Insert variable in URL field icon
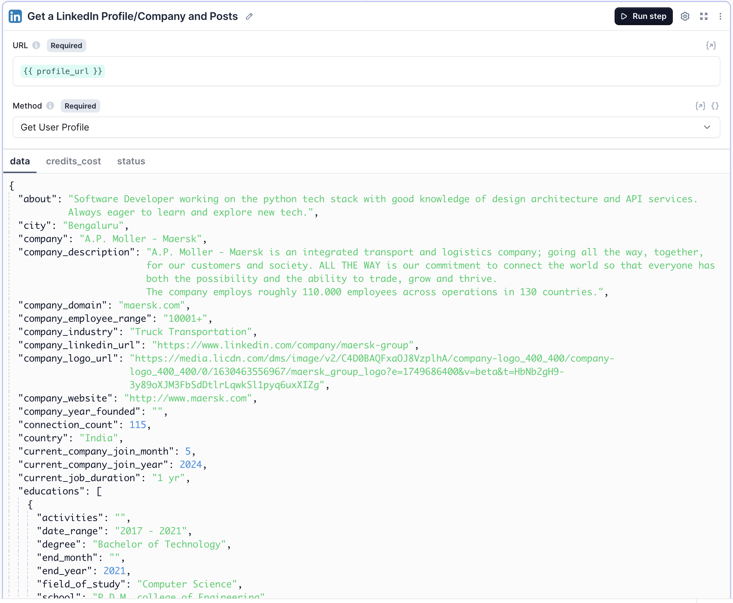This screenshot has height=603, width=733. (x=710, y=45)
